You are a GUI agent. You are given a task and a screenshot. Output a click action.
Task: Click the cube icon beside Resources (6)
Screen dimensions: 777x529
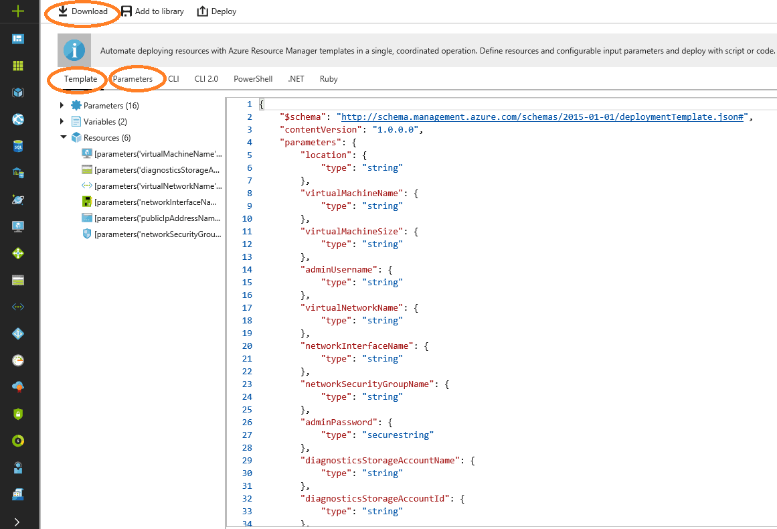pos(76,137)
